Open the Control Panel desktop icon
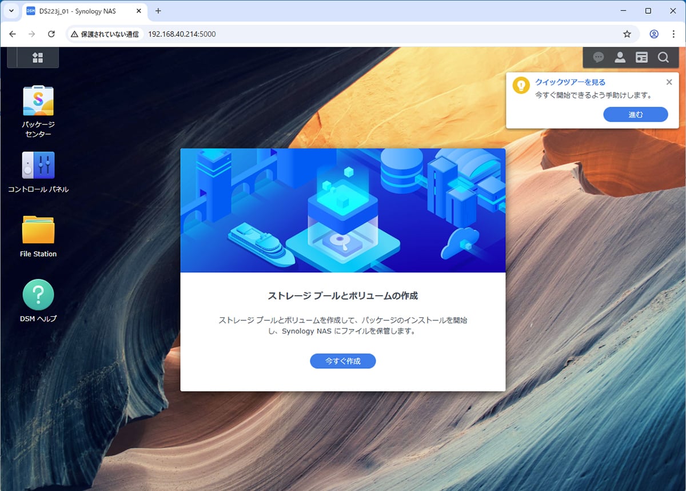This screenshot has height=491, width=686. click(x=38, y=166)
